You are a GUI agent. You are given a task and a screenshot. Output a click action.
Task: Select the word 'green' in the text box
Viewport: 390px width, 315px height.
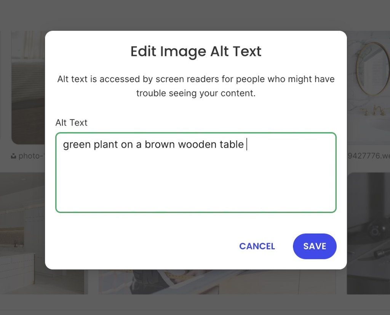click(x=76, y=144)
